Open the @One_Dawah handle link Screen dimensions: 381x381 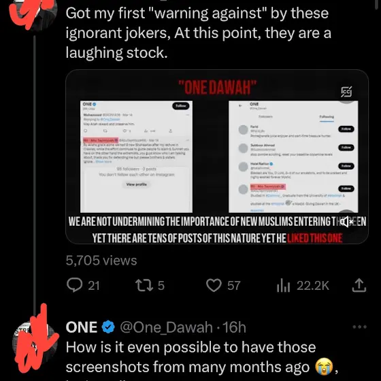166,327
